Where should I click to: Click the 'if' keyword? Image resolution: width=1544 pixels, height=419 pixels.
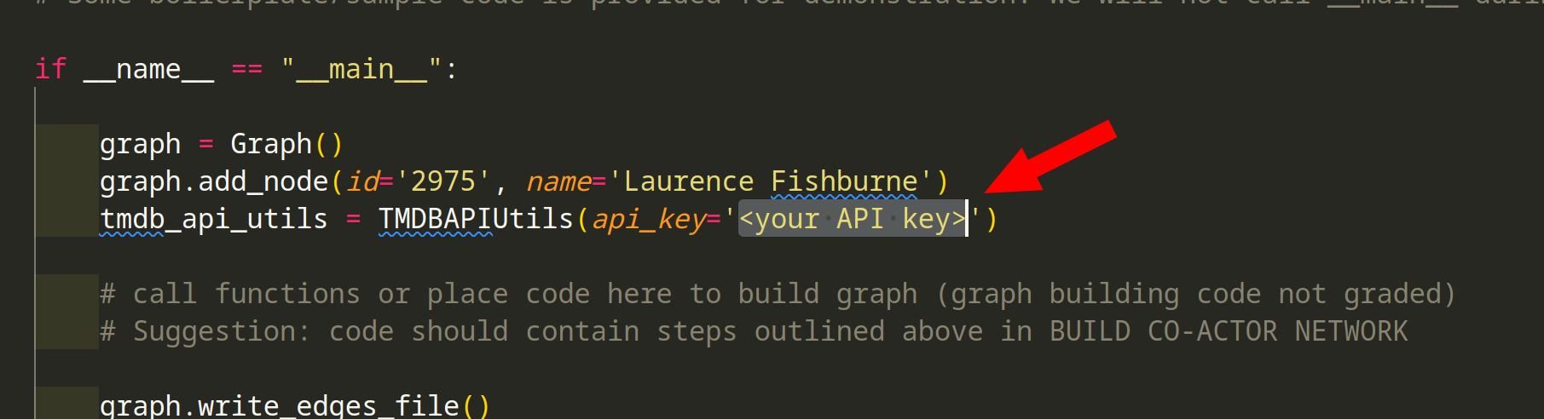[x=50, y=69]
